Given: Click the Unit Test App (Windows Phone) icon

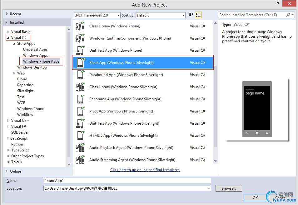Looking at the screenshot, I should tap(80, 50).
